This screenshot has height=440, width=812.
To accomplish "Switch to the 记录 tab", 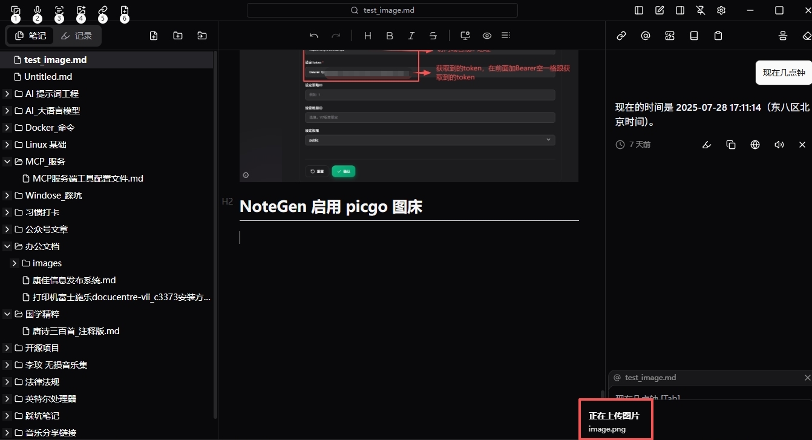I will [x=77, y=36].
